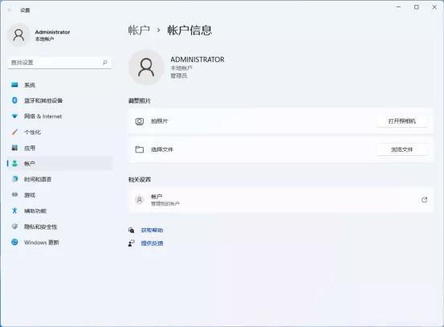Image resolution: width=444 pixels, height=327 pixels.
Task: Focus the 查找设置 search field
Action: (x=59, y=63)
